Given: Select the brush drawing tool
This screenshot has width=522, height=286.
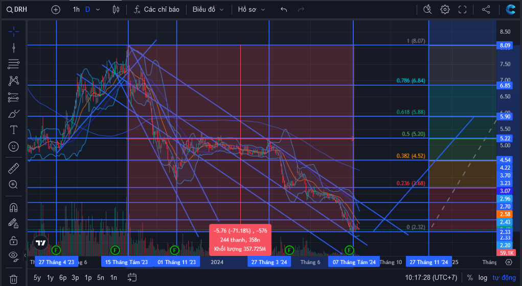Looking at the screenshot, I should click(x=14, y=114).
